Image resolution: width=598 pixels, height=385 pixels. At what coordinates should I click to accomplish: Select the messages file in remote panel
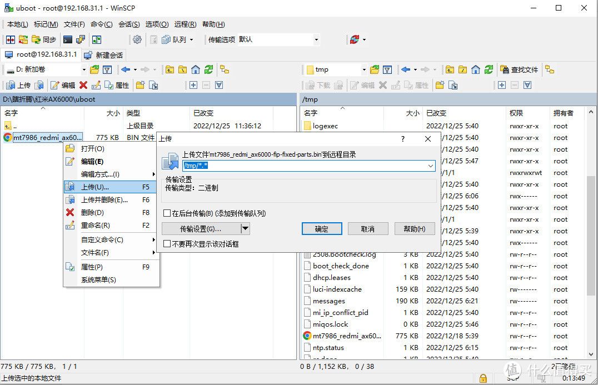tap(329, 301)
